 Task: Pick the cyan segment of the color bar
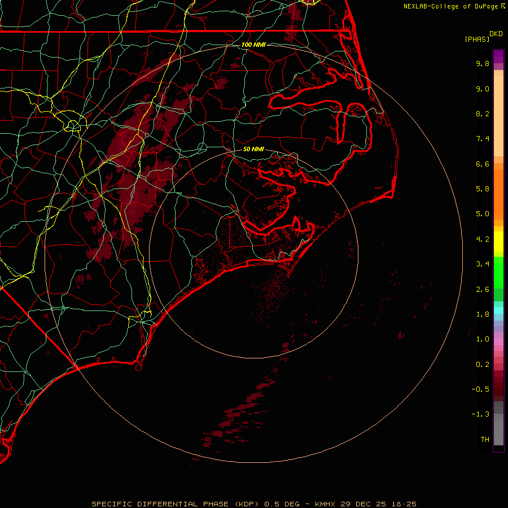point(498,310)
